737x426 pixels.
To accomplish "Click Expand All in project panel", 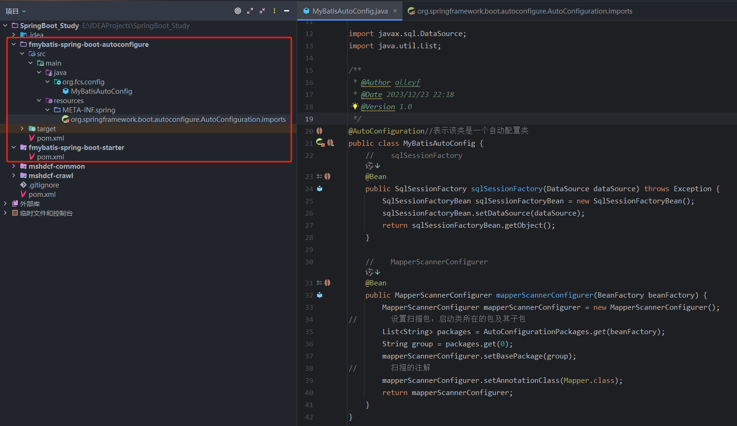I will pos(250,11).
